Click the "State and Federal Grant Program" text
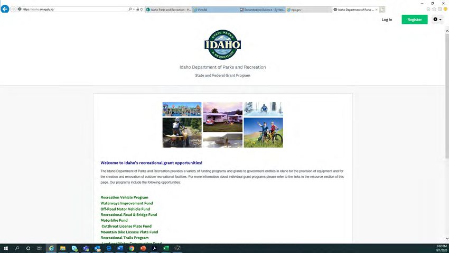This screenshot has height=253, width=449. 222,76
